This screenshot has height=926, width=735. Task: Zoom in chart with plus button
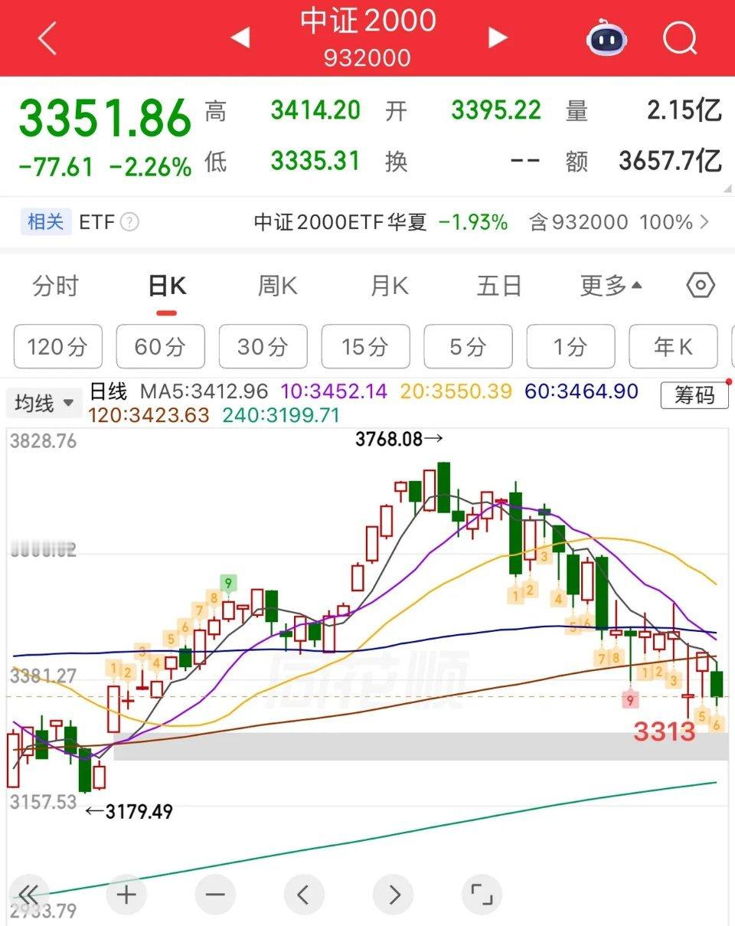click(126, 894)
